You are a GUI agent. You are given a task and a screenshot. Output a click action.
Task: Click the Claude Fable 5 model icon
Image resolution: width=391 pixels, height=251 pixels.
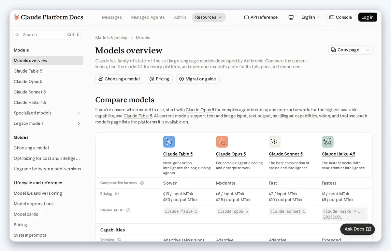pos(169,142)
